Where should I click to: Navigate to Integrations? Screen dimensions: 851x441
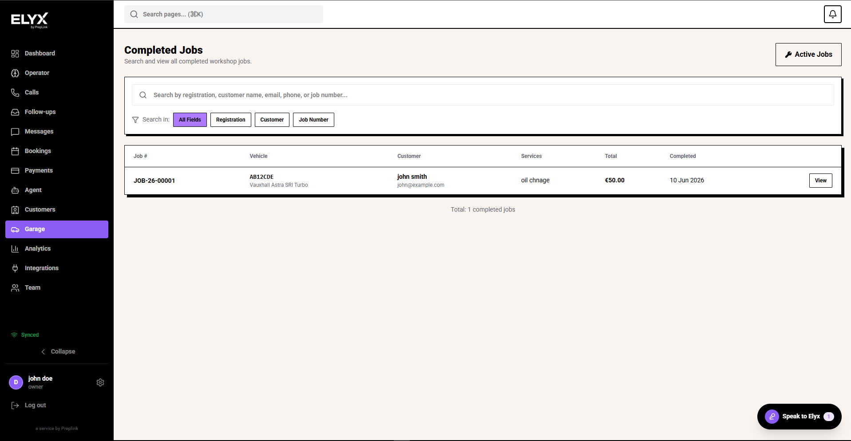coord(57,268)
